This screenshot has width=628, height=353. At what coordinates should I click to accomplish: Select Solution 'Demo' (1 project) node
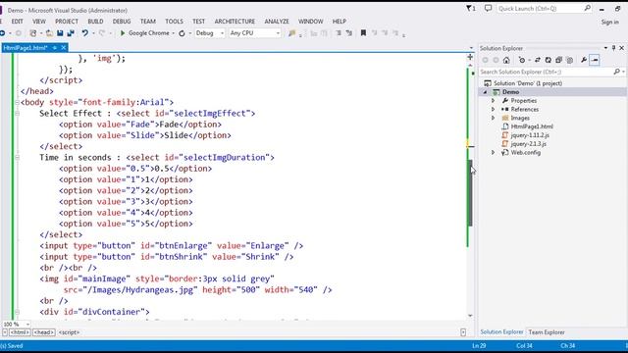[528, 83]
